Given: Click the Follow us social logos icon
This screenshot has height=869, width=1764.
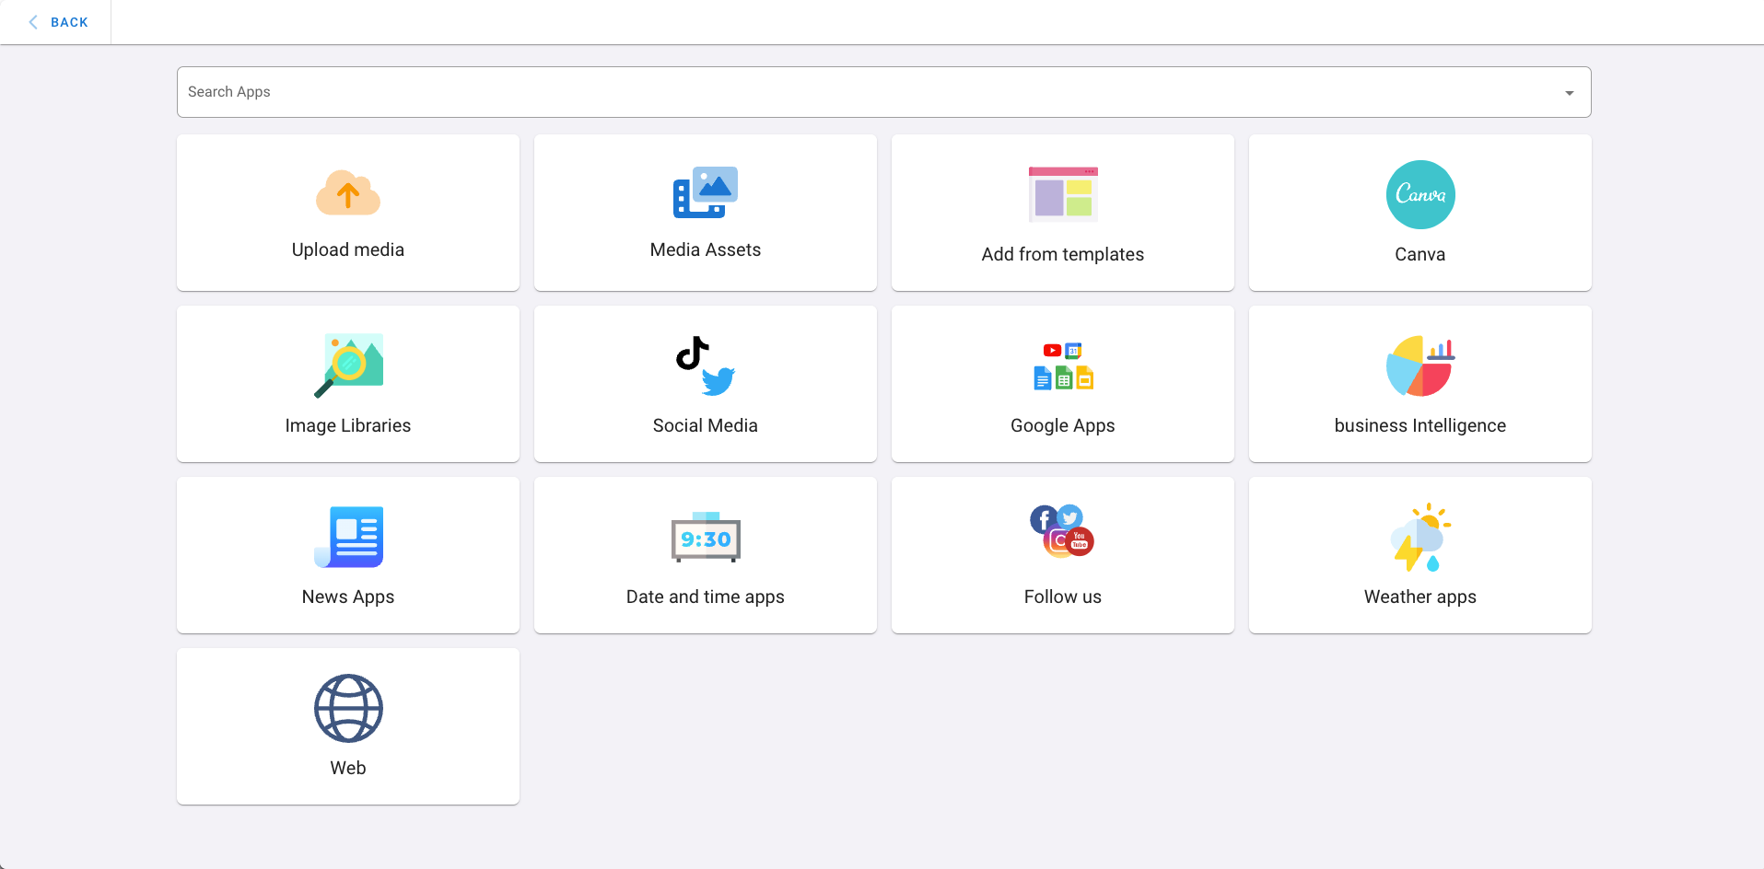Looking at the screenshot, I should tap(1063, 531).
